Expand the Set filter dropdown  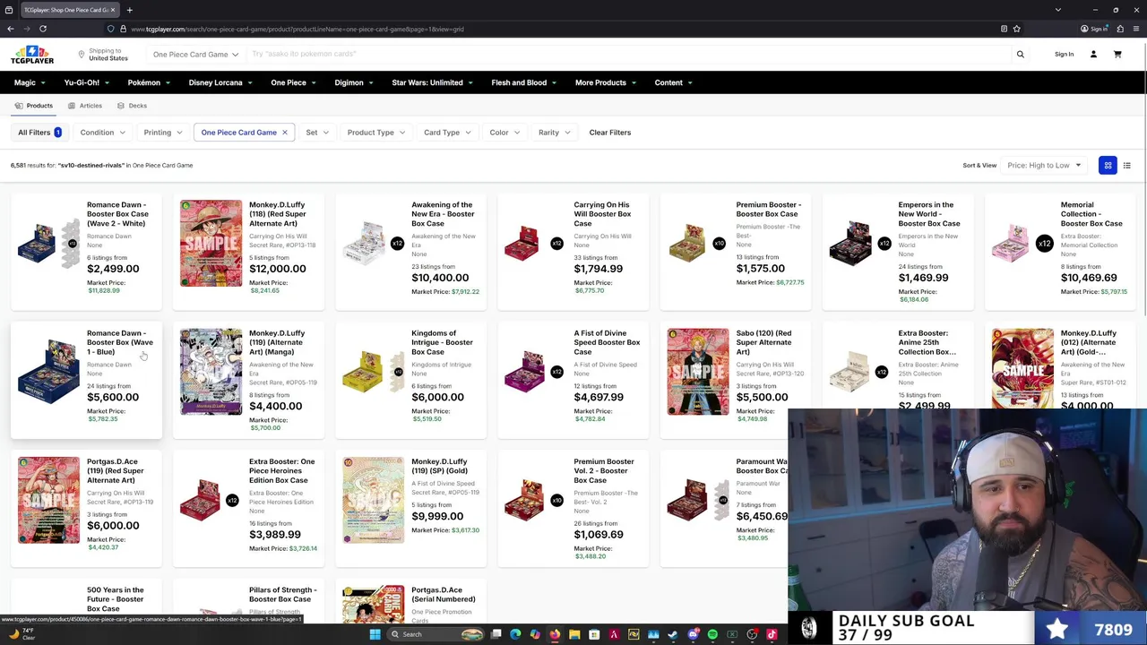point(317,133)
